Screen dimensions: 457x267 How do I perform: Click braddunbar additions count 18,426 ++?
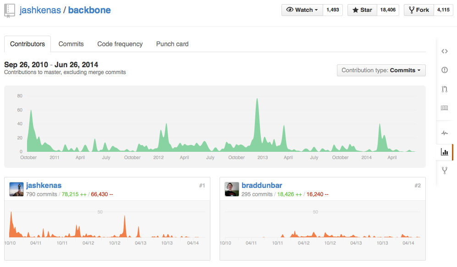click(x=289, y=194)
